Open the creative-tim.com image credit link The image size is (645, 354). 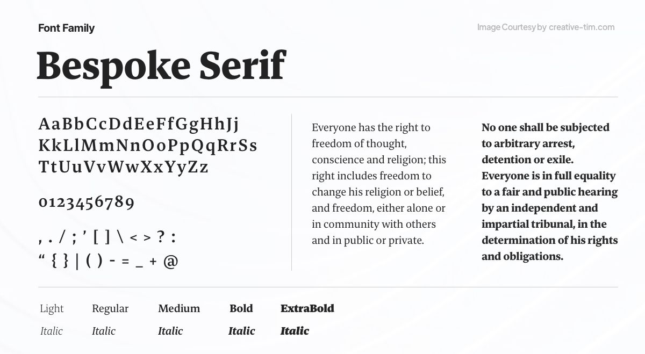pos(581,27)
